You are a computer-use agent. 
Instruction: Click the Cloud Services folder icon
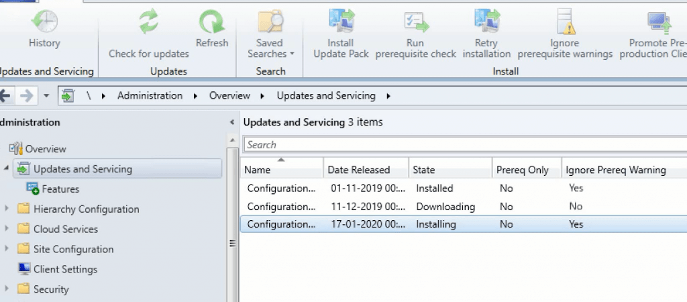pyautogui.click(x=23, y=228)
